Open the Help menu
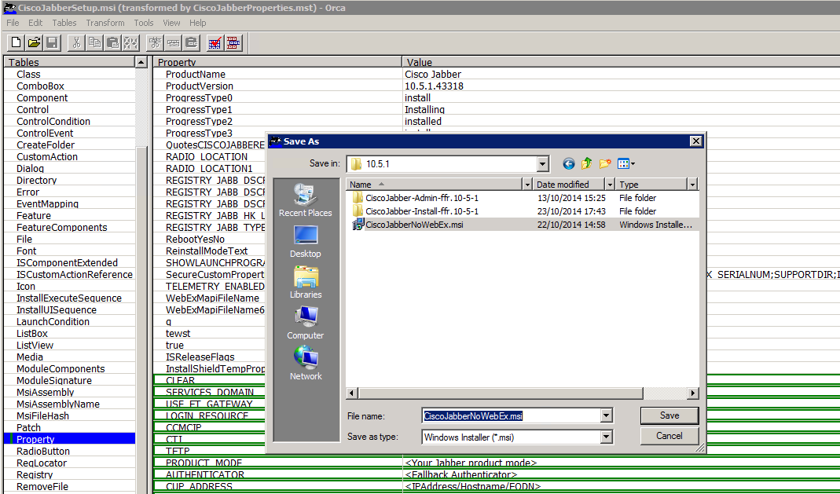 (198, 23)
